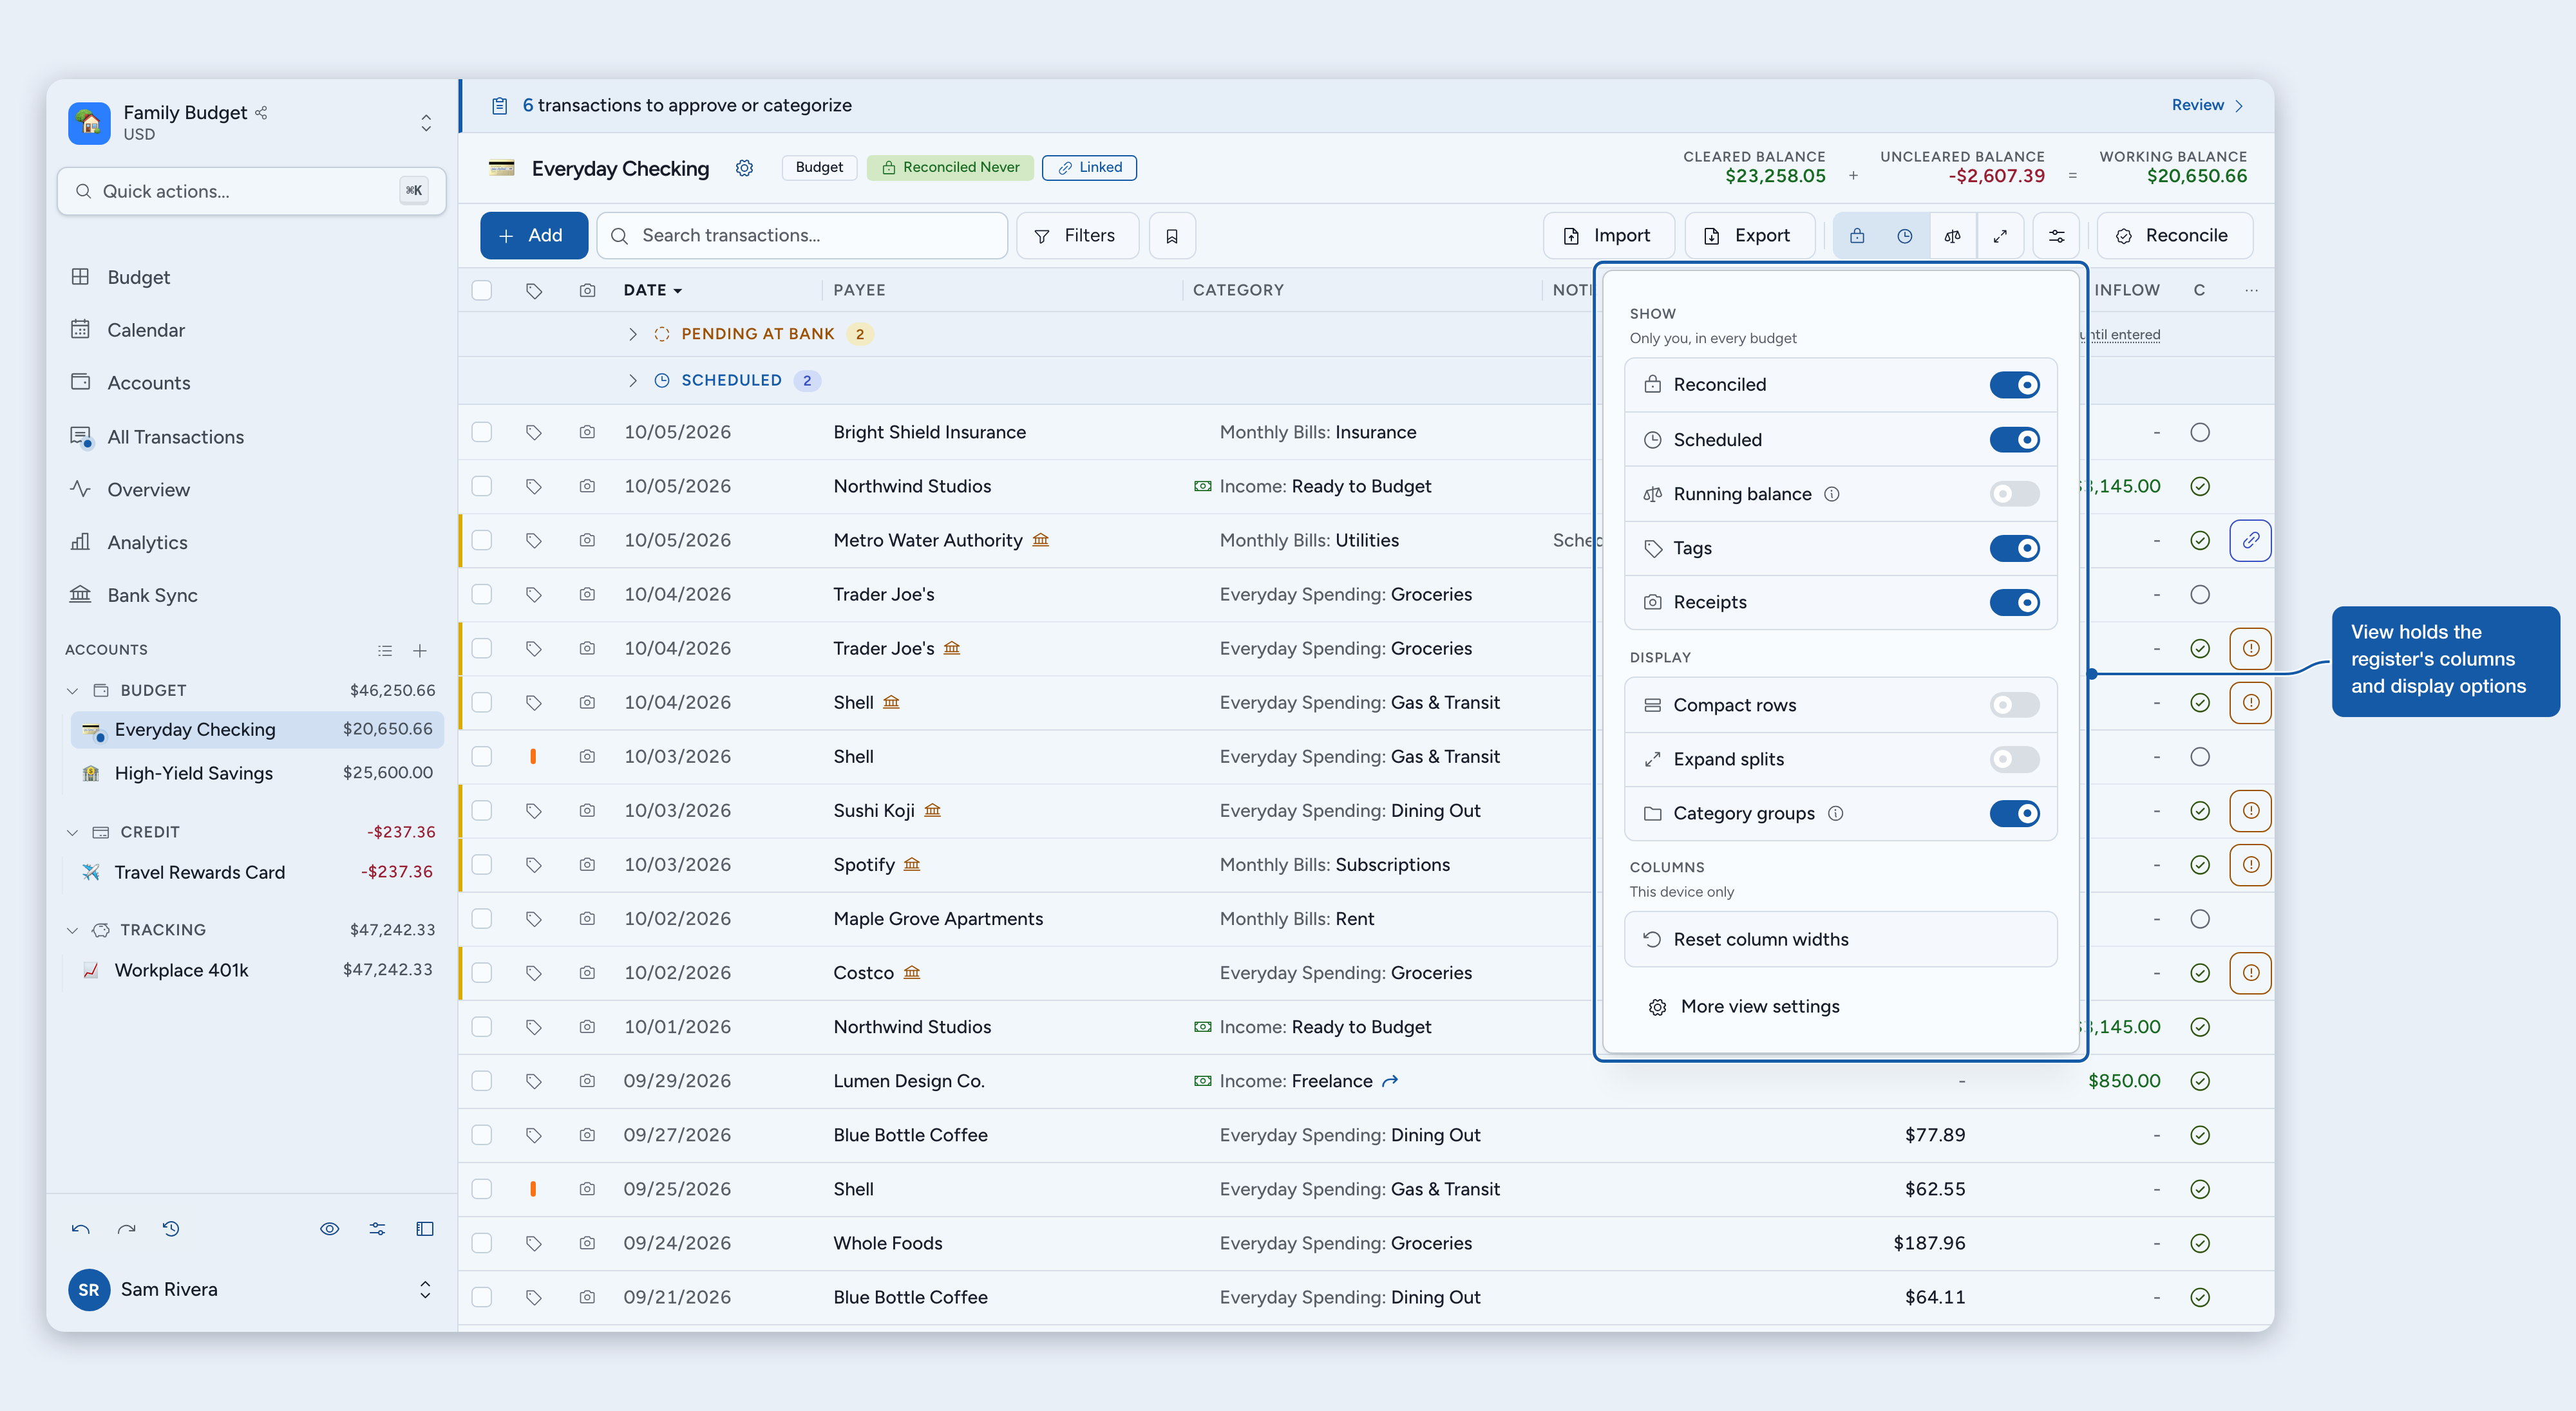Toggle the reconciled lock toolbar icon

point(1857,236)
